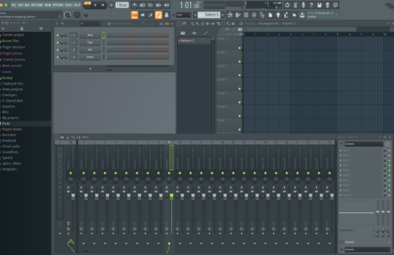Click the undo history circular arrow icon
This screenshot has height=255, width=394.
pos(287,5)
